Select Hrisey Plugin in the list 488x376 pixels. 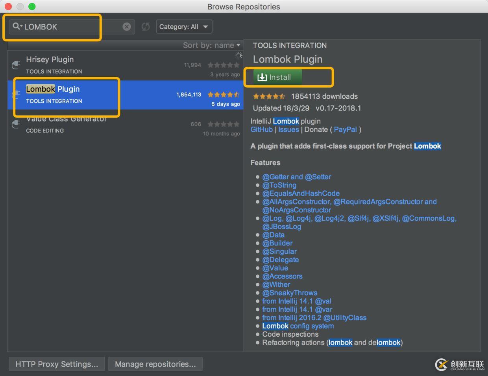[126, 65]
